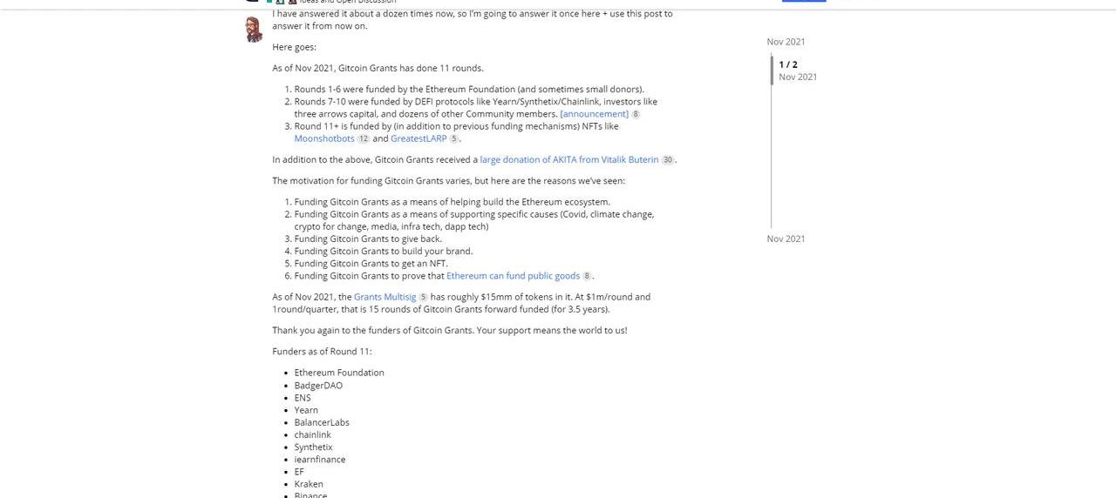
Task: Select the 'Ethereum Foundation' funder entry
Action: point(339,373)
